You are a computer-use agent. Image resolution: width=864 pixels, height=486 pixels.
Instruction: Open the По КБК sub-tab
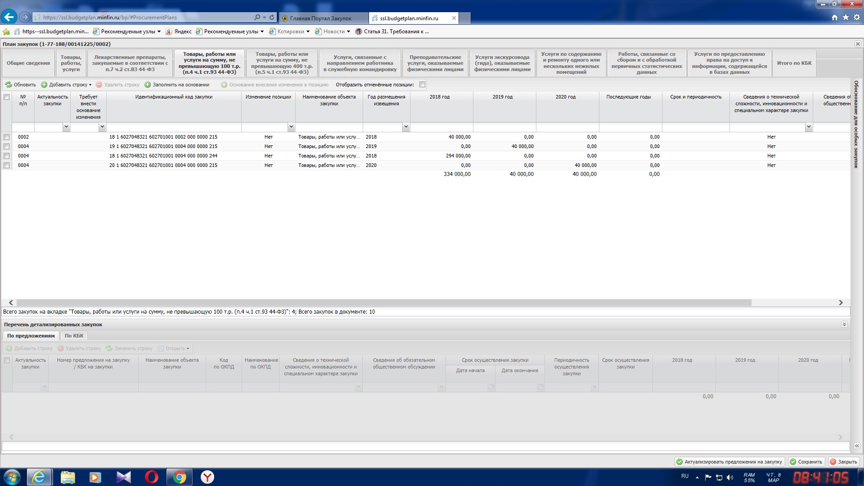pos(74,336)
